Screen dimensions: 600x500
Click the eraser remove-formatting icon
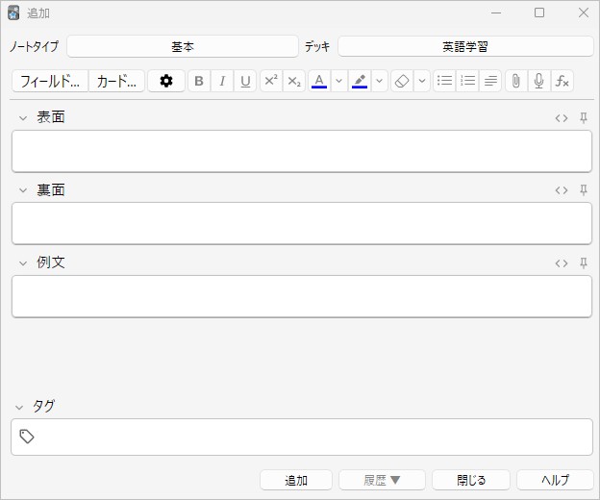(402, 82)
